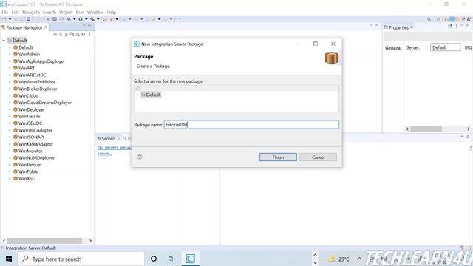Click the Pin icon in the Properties view
Viewport: 473px width, 266px height.
pos(450,27)
